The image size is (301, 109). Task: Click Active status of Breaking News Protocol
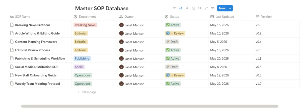point(173,25)
